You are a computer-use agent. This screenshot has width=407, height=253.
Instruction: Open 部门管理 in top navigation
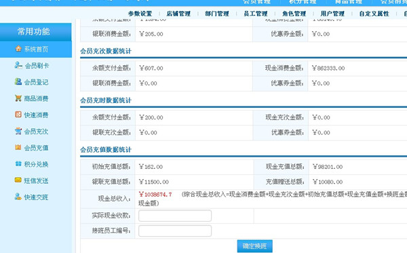[217, 14]
